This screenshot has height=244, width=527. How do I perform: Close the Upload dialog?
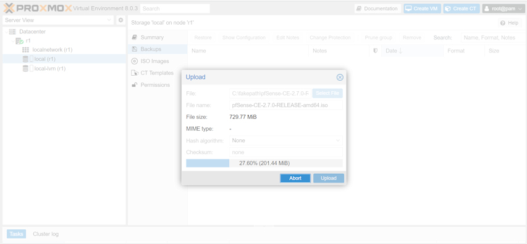click(x=340, y=78)
